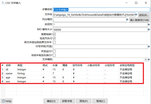Click the 获取字段 button
Screen dimensions: 151x104
pos(67,101)
